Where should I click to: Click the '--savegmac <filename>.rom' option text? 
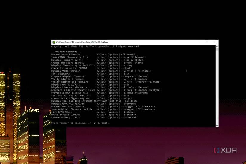coord(138,109)
